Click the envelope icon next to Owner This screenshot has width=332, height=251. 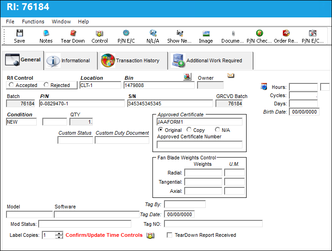pyautogui.click(x=231, y=75)
